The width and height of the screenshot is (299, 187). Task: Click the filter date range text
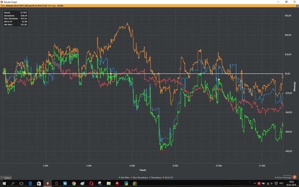click(x=26, y=6)
